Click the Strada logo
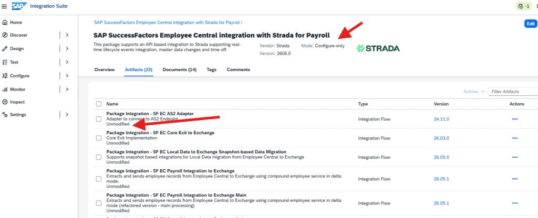The width and height of the screenshot is (538, 218). tap(378, 49)
